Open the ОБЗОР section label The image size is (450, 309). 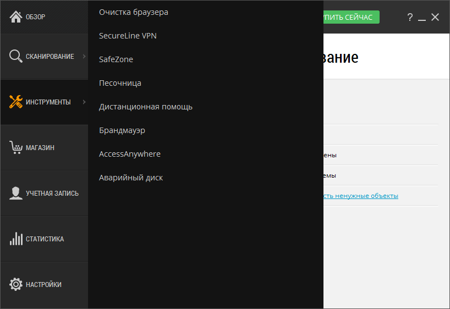pos(35,17)
